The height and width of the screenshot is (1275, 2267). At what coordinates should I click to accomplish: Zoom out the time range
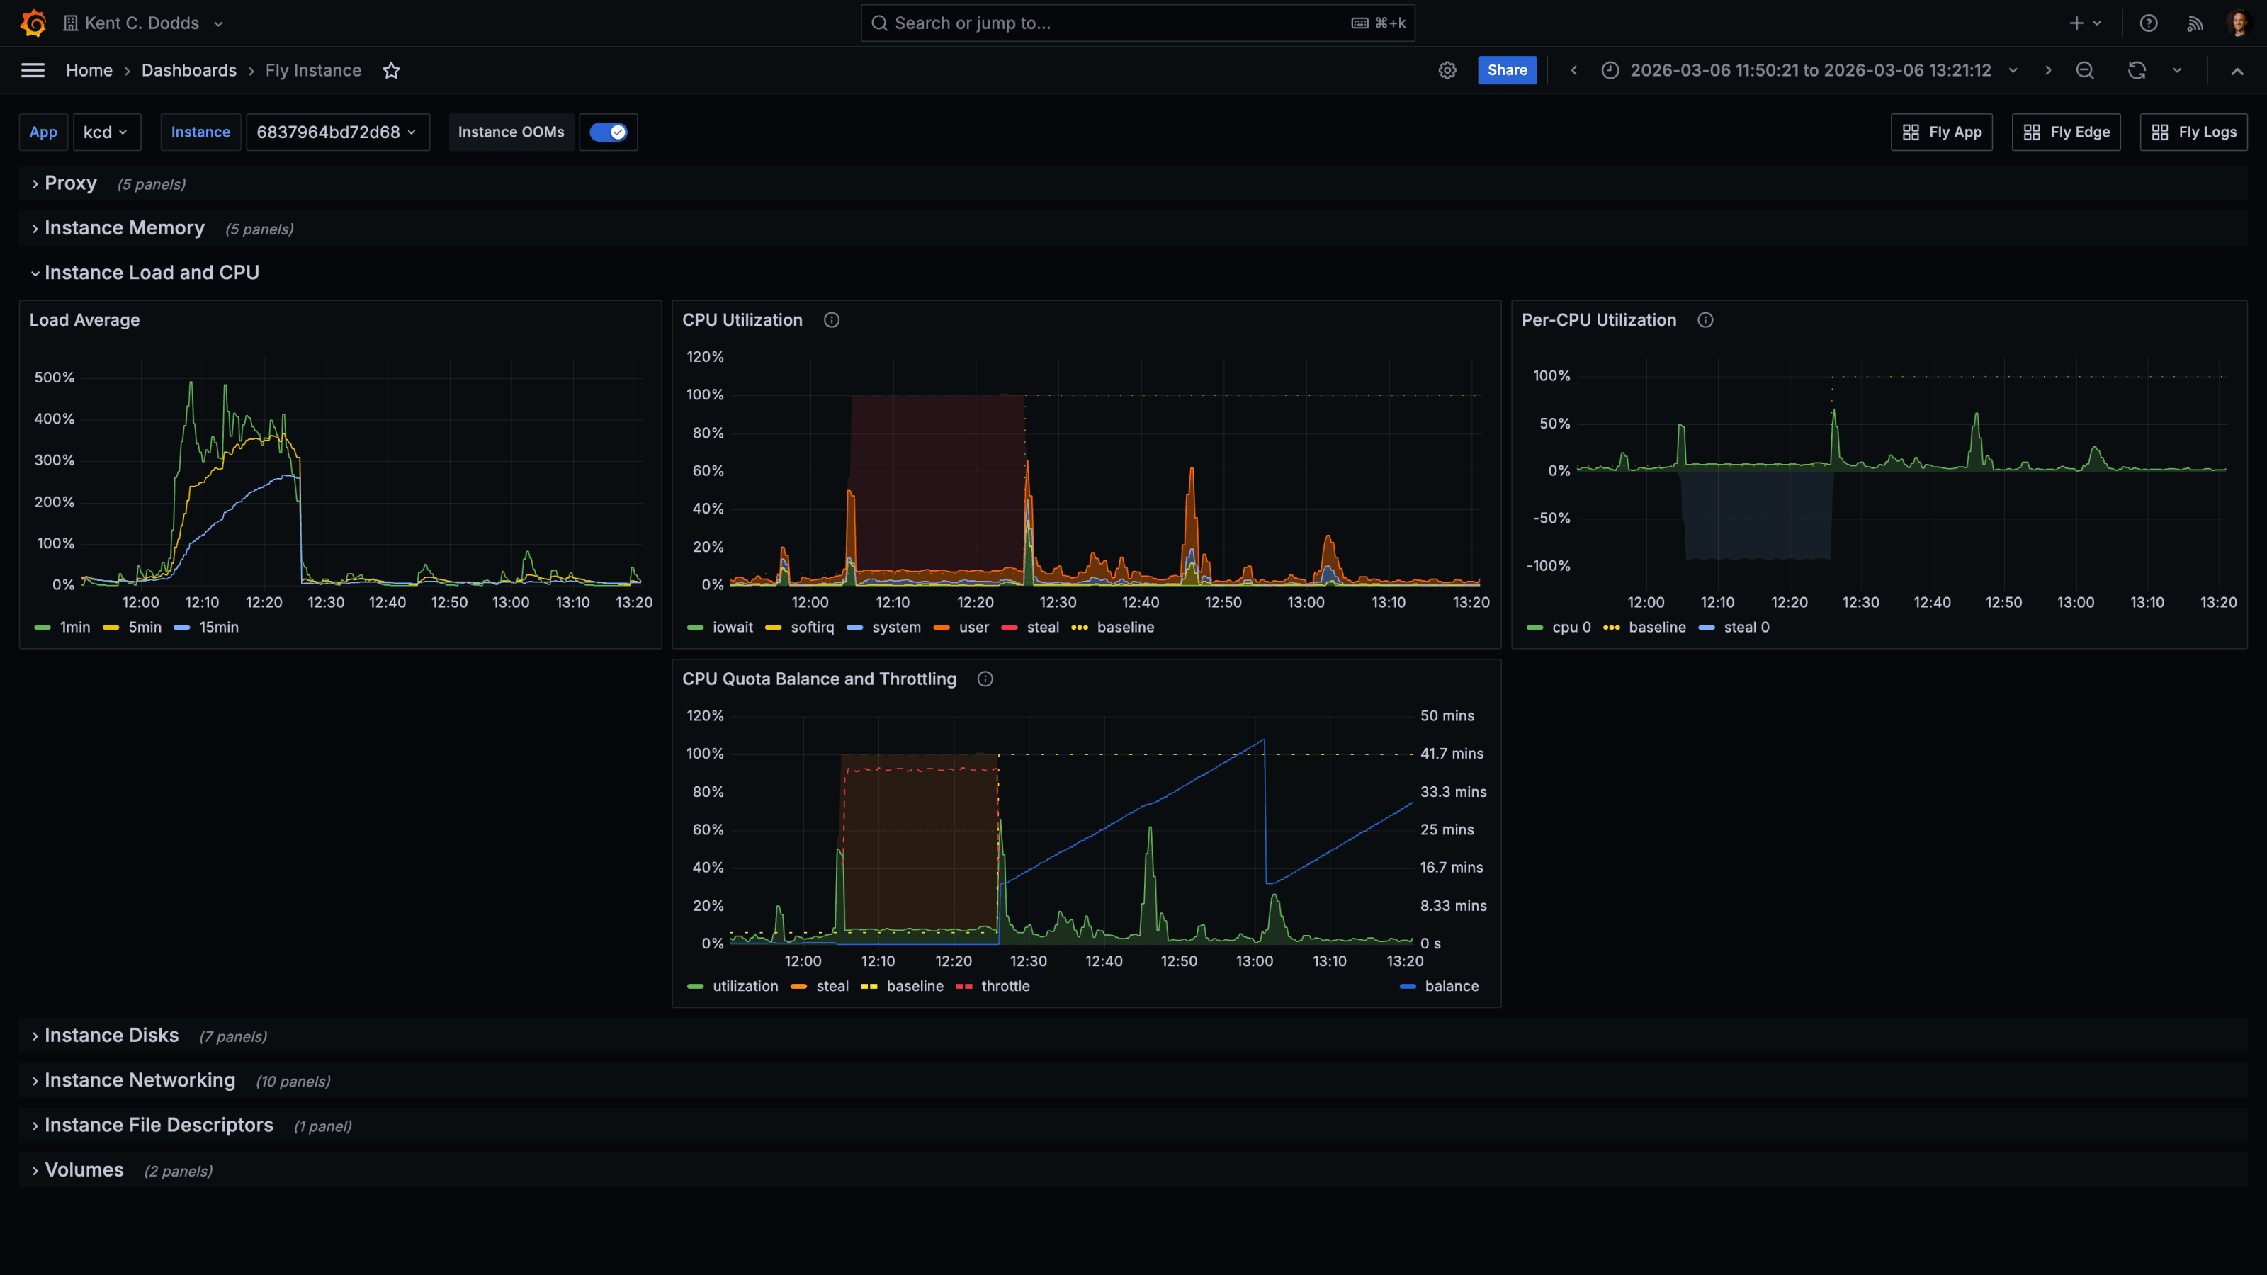coord(2085,70)
